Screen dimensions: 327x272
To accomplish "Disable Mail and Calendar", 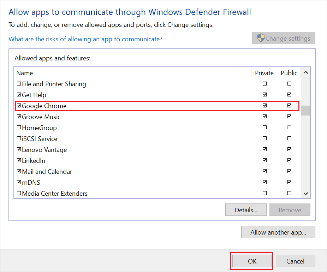I will tap(19, 171).
